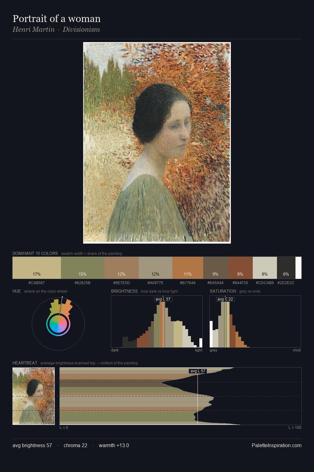Click the 'SATURATION' section heading
Viewport: 314px width, 472px height.
[x=223, y=291]
